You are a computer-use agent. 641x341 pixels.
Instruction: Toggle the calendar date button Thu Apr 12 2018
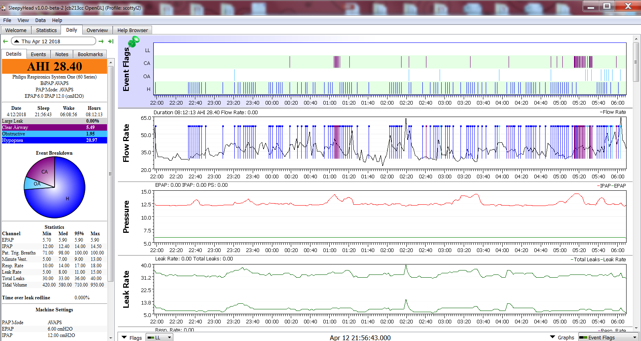coord(53,41)
